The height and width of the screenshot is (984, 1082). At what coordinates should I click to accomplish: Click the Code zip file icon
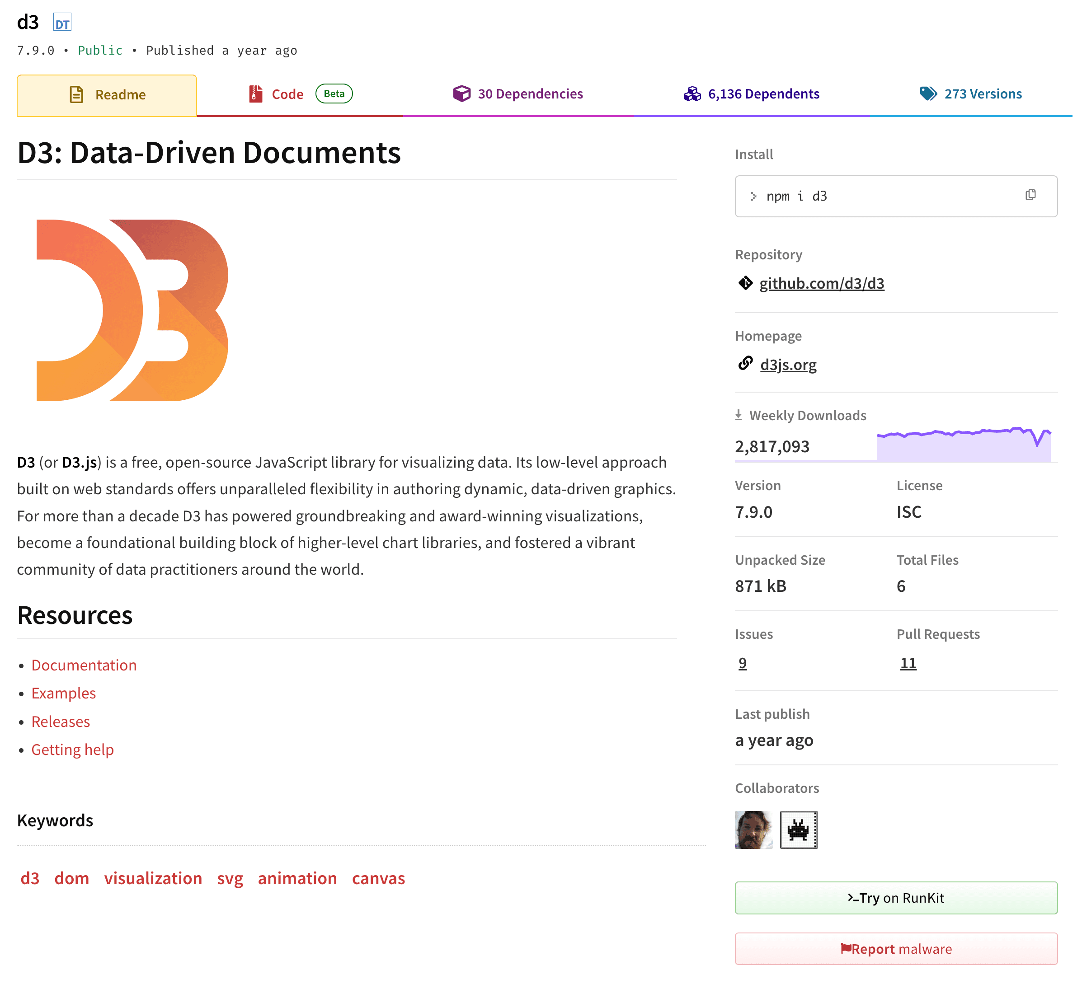pos(256,94)
